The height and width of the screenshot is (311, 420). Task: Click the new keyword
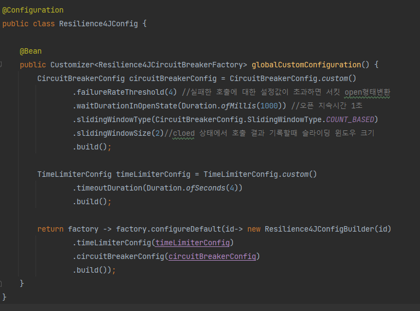coord(254,229)
